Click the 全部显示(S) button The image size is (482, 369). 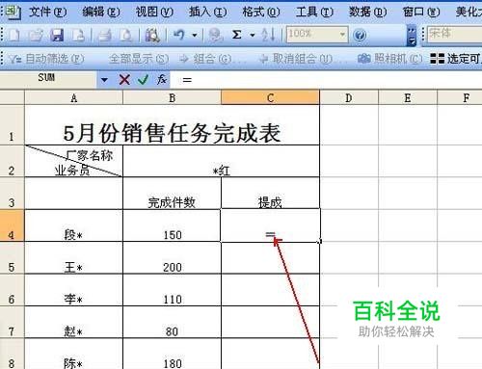(139, 59)
